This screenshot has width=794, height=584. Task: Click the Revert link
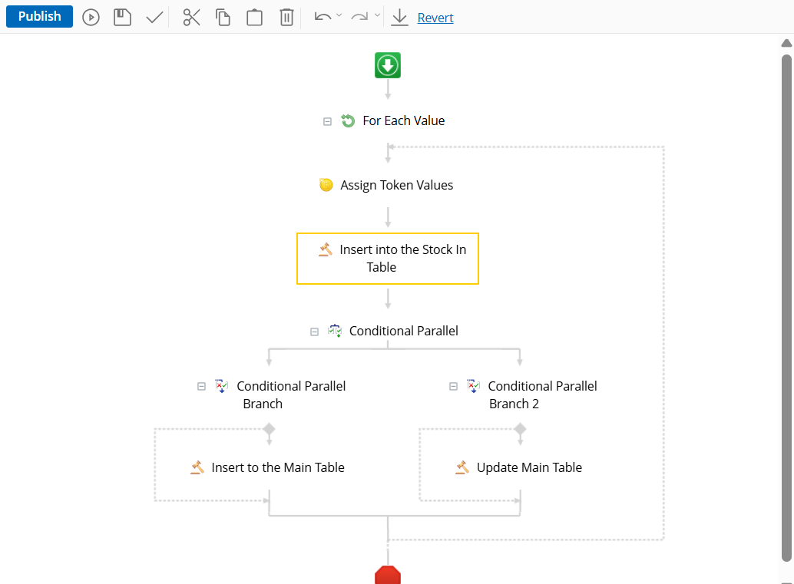coord(435,18)
